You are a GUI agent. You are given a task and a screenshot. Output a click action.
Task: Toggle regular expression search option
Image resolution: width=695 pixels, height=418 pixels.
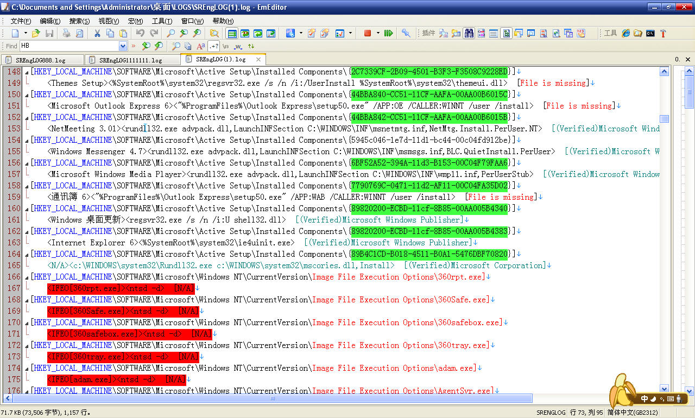213,46
